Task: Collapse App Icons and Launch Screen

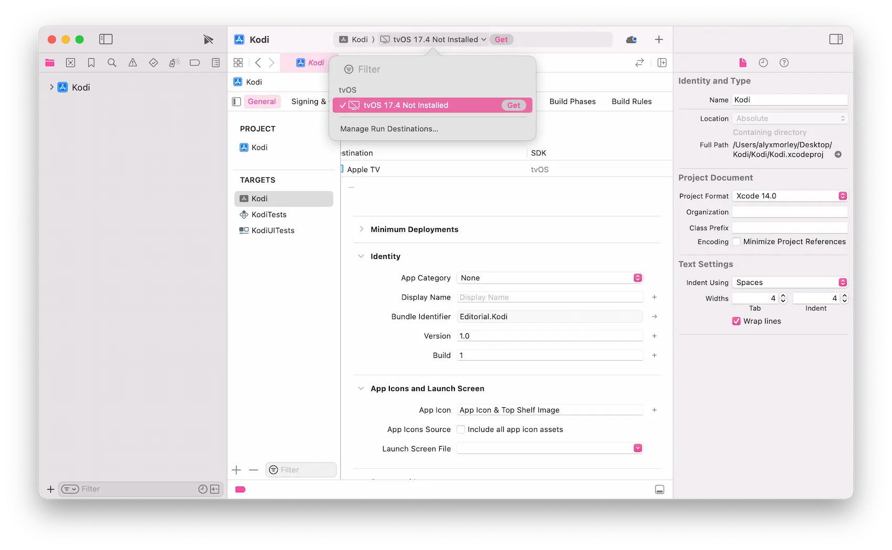Action: coord(361,388)
